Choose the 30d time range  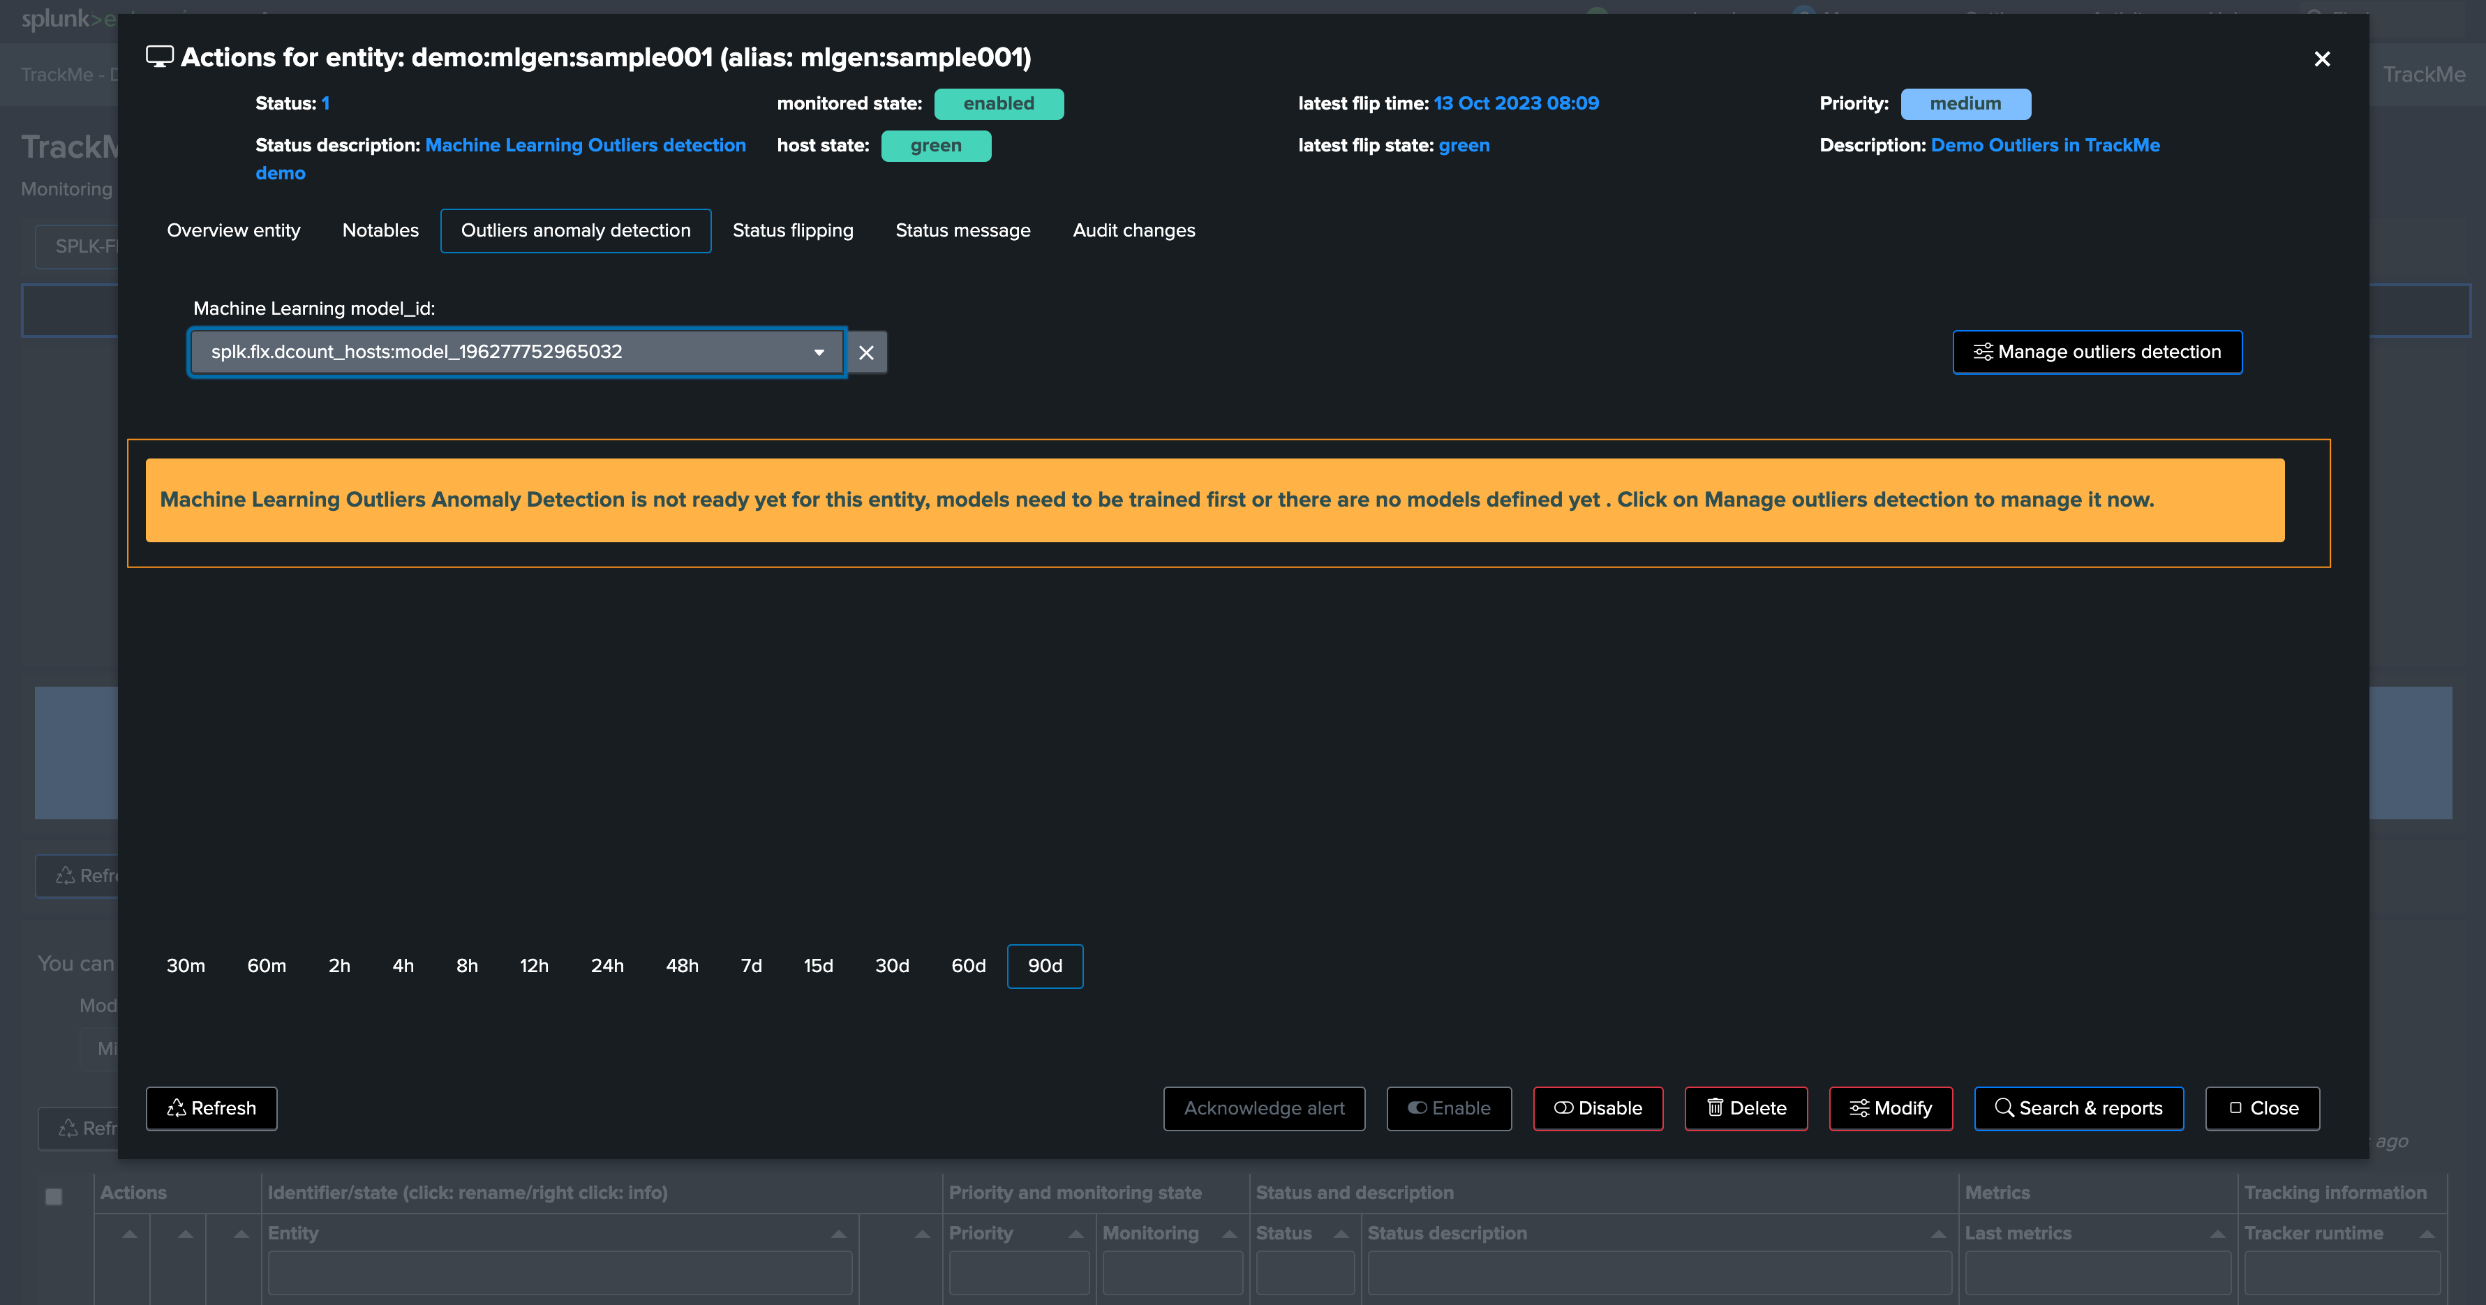(893, 967)
